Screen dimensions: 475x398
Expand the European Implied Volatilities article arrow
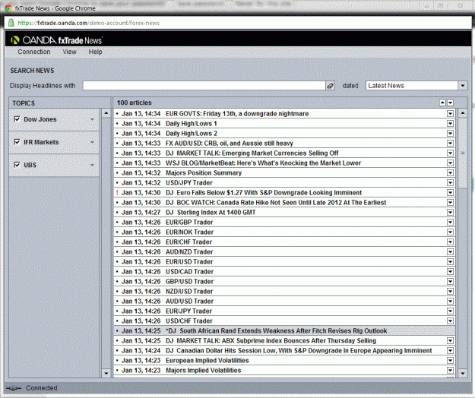(450, 361)
